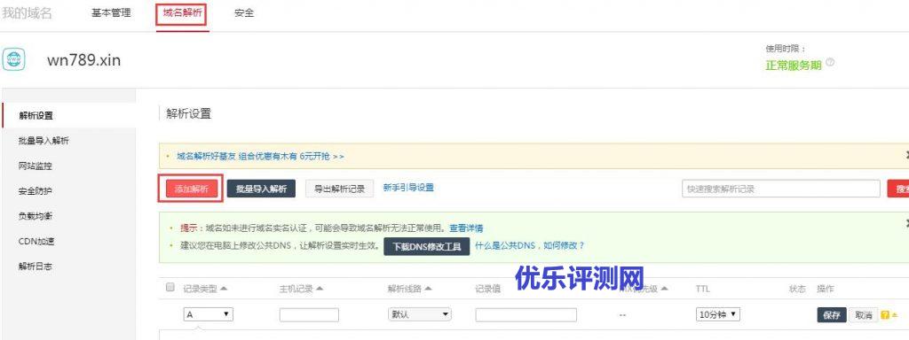Viewport: 909px width, 340px height.
Task: Switch to 安全 tab
Action: pos(244,12)
